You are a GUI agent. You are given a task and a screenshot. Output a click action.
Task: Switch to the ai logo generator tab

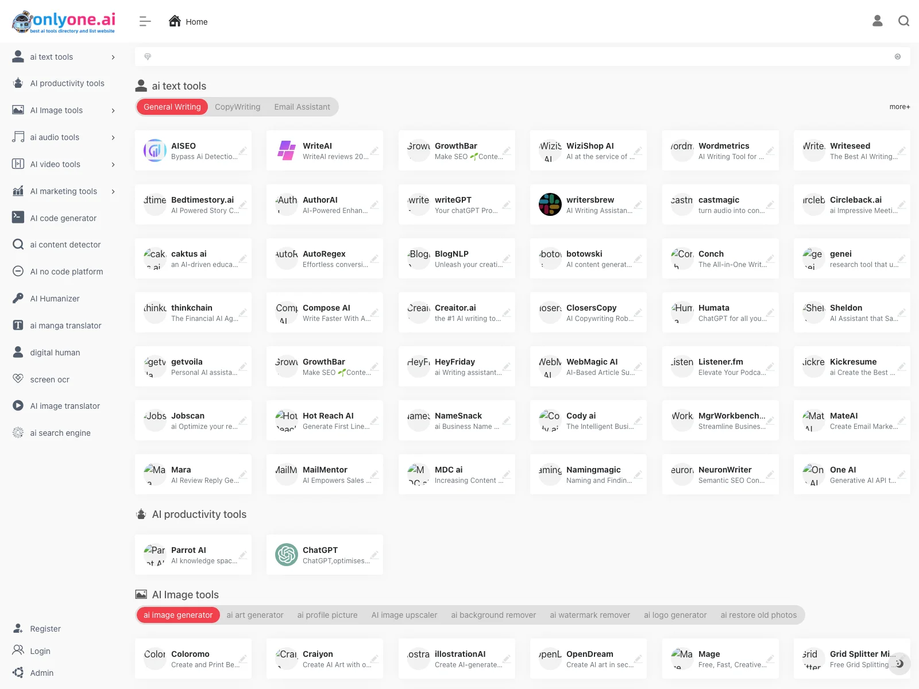tap(675, 615)
